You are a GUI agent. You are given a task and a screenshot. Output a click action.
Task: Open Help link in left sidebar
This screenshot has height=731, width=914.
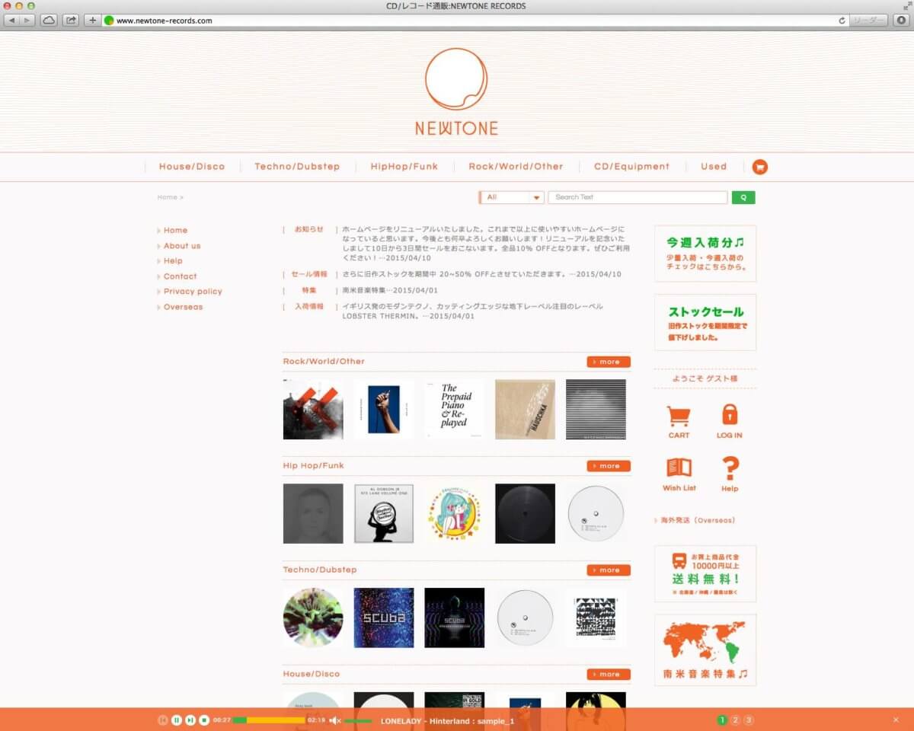173,261
